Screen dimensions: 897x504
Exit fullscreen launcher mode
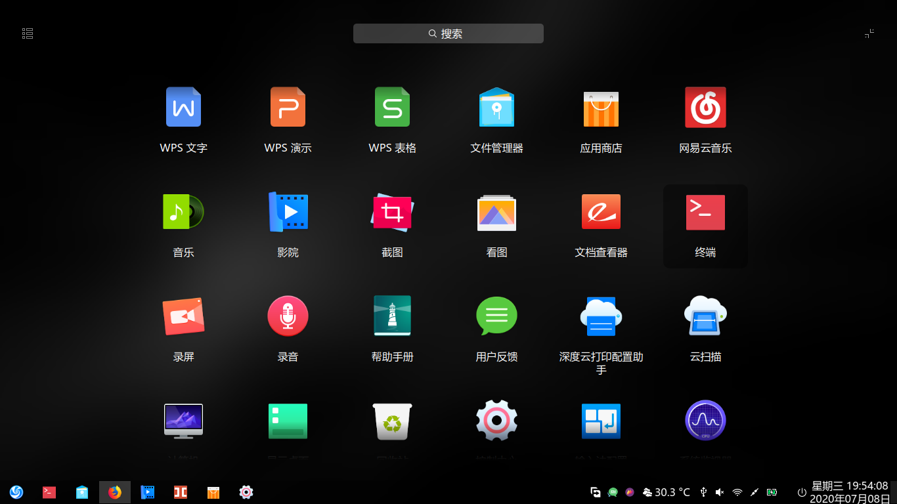point(869,33)
